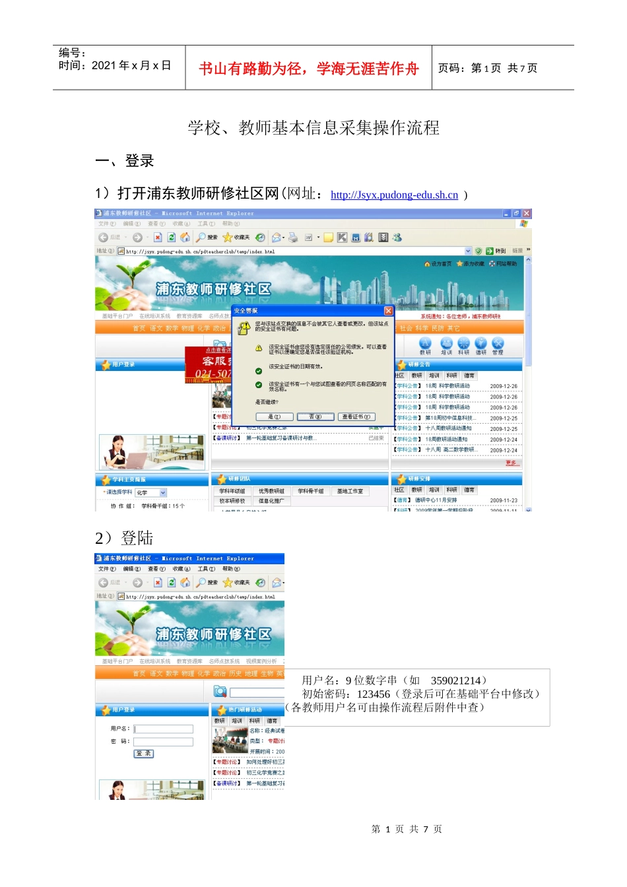Select 教研 tab under 热门研修活动
The width and height of the screenshot is (627, 887).
[220, 721]
